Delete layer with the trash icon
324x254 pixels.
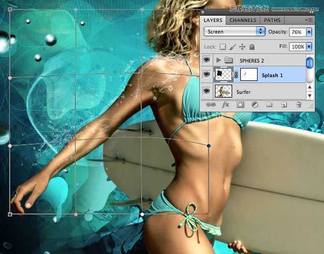(299, 105)
